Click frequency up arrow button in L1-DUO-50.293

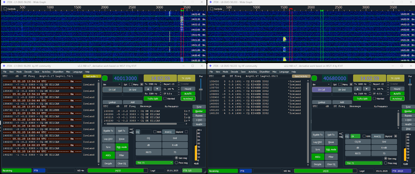point(148,89)
